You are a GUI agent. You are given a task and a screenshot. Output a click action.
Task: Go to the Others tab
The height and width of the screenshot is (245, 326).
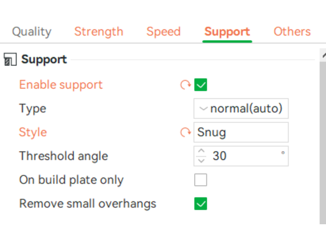(x=292, y=32)
